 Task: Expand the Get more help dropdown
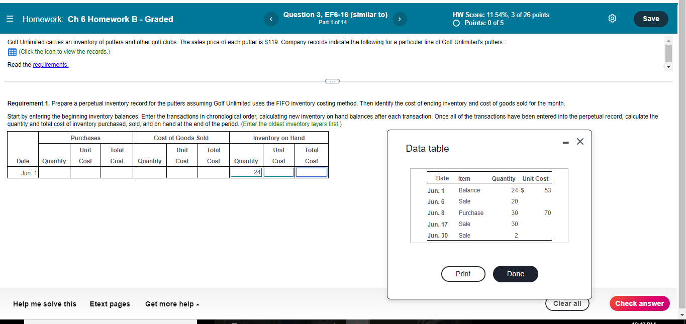171,304
